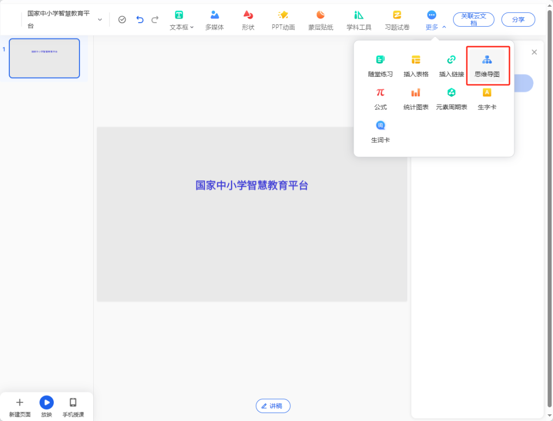Collapse the 更多 (More) menu
The width and height of the screenshot is (553, 421).
pyautogui.click(x=432, y=19)
